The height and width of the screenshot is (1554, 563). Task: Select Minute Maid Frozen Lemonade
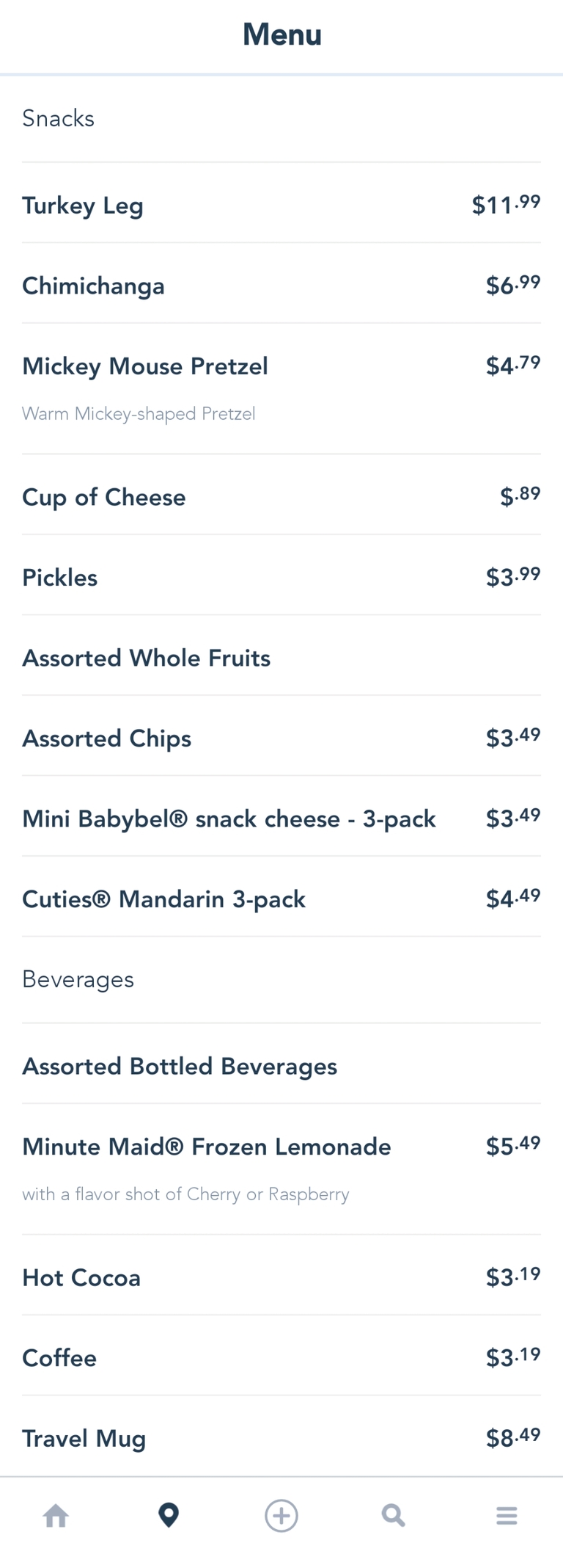[x=207, y=1147]
